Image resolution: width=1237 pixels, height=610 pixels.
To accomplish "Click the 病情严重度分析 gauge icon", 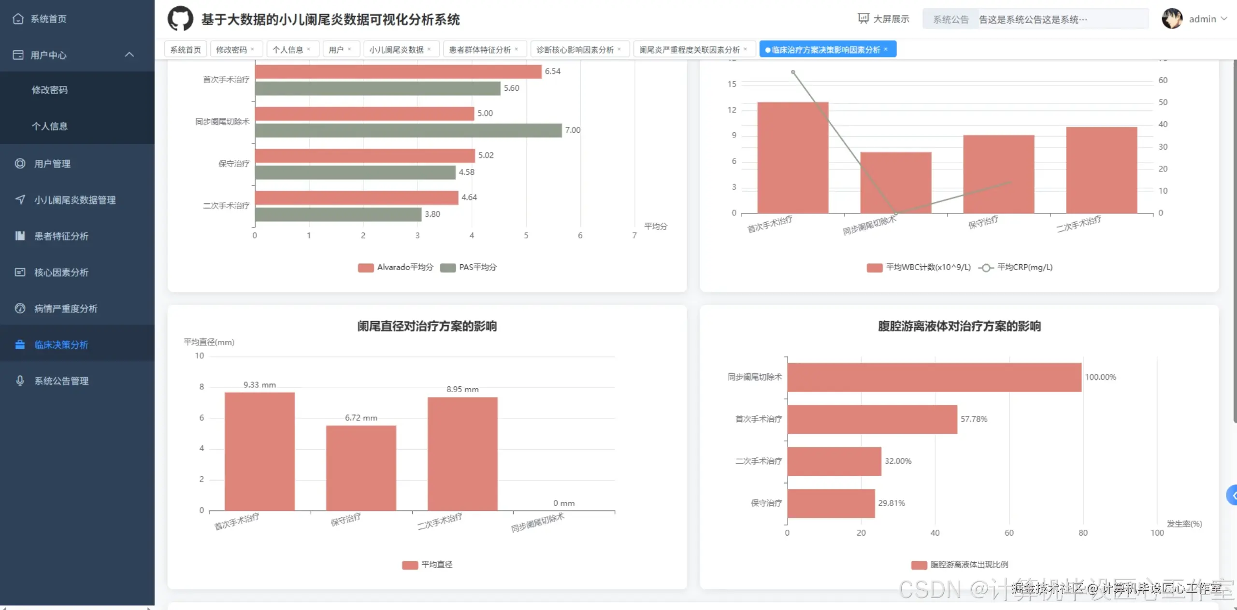I will 20,308.
